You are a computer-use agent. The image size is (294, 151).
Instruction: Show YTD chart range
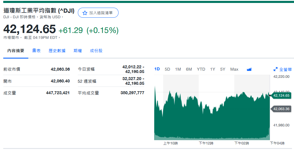(201, 69)
